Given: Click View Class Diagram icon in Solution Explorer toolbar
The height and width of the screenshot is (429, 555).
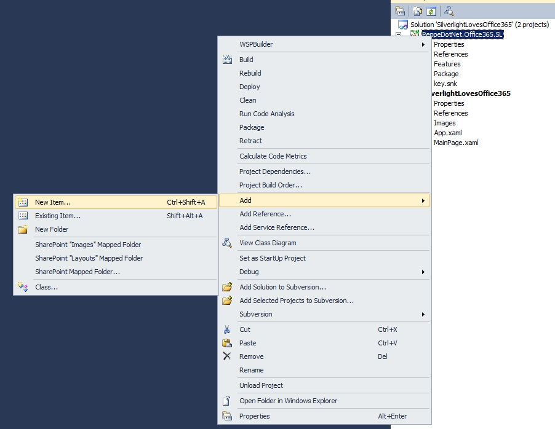Looking at the screenshot, I should [x=449, y=11].
